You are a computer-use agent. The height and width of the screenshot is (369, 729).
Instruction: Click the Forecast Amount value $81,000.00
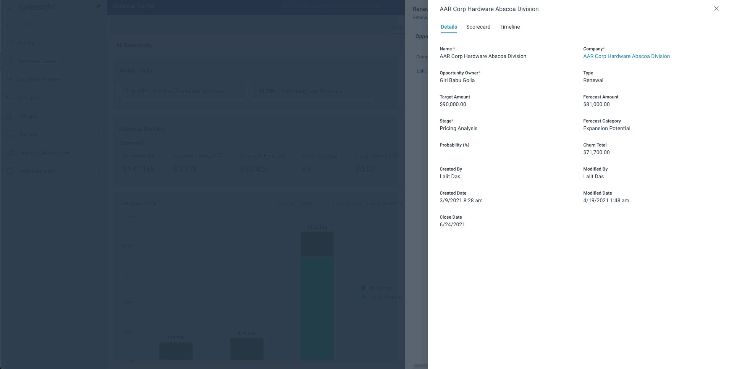coord(596,104)
